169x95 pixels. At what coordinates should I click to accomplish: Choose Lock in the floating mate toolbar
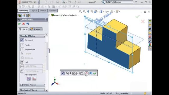tap(74, 73)
